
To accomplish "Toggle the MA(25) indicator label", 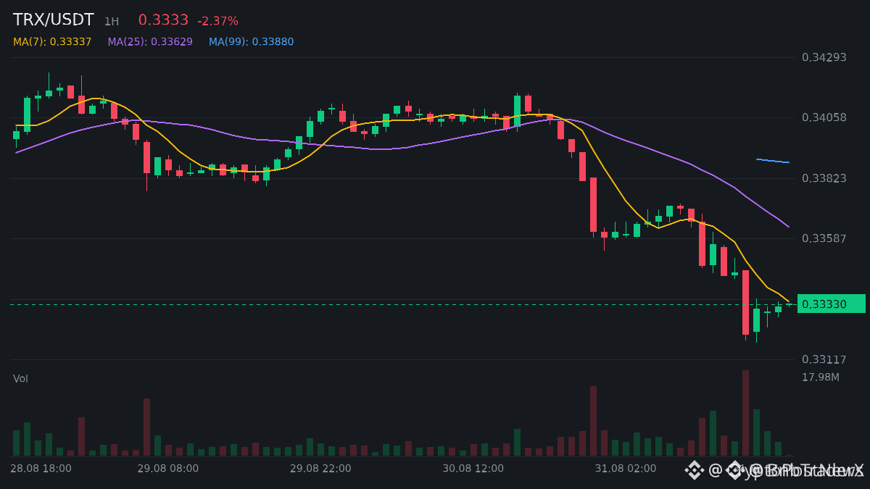I will [150, 42].
